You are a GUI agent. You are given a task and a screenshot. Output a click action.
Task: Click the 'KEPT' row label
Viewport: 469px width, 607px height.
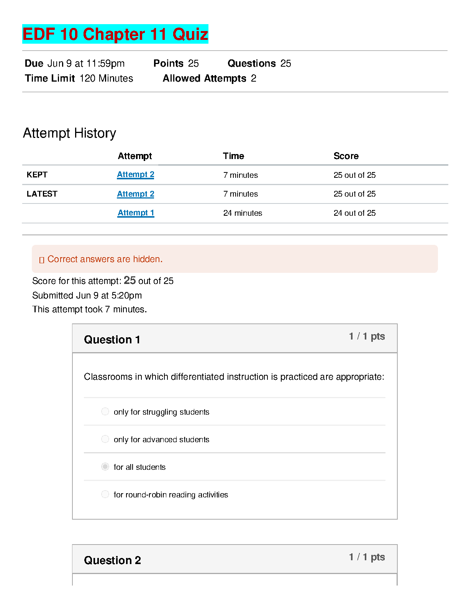(37, 175)
